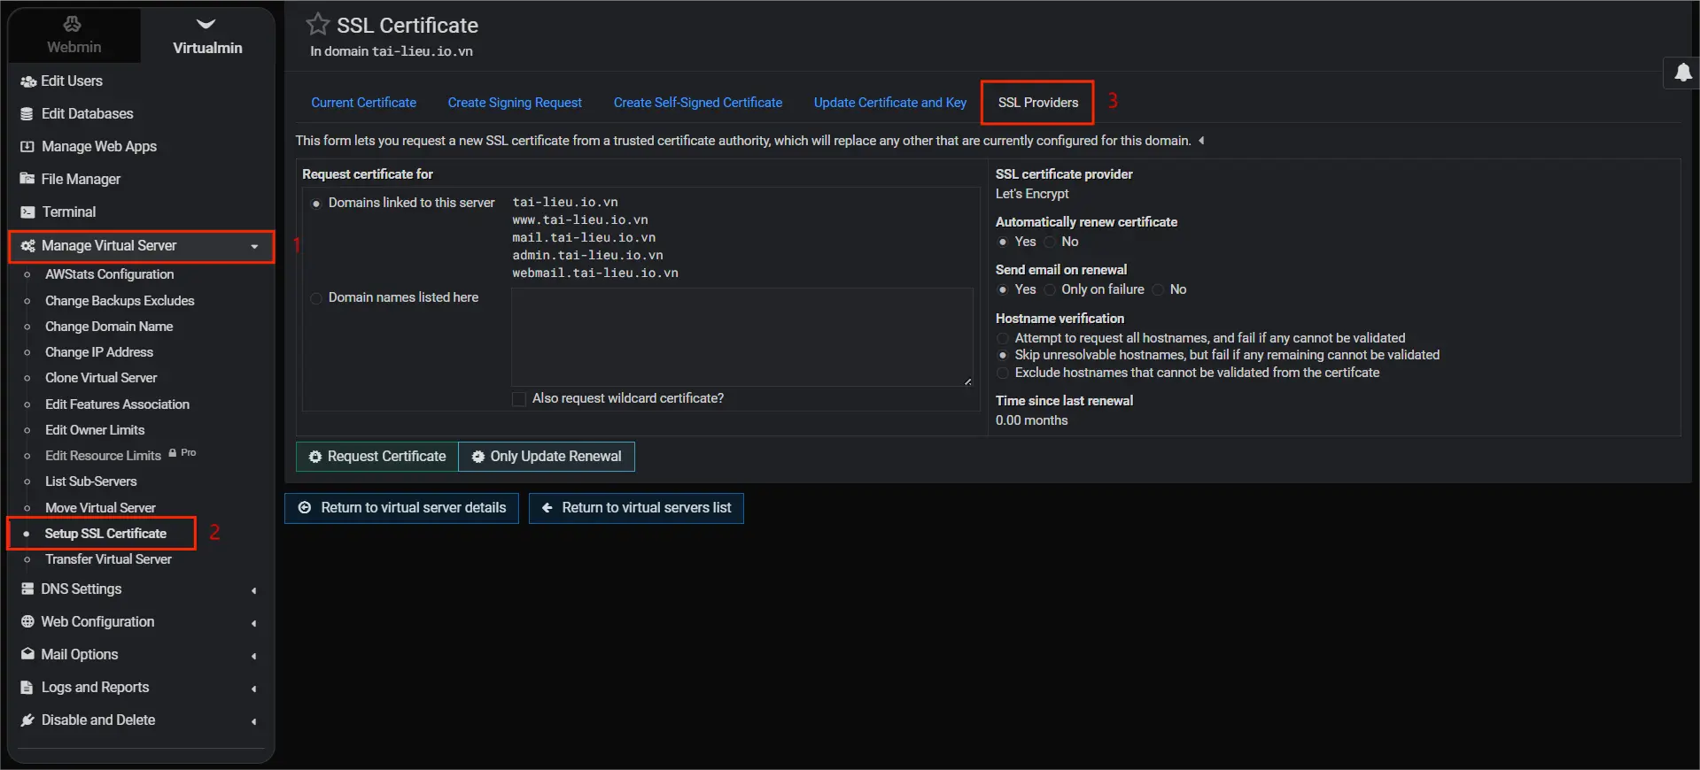Viewport: 1700px width, 770px height.
Task: Open Setup SSL Certificate in sidebar
Action: tap(105, 534)
